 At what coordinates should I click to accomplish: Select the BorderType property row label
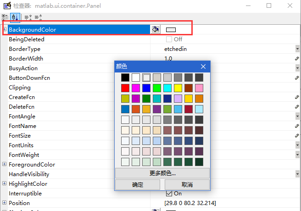pyautogui.click(x=25, y=49)
